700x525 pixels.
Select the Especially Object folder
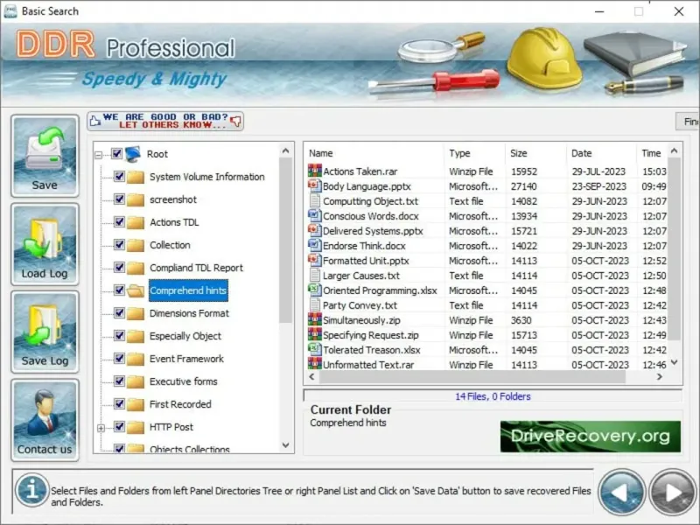(185, 336)
